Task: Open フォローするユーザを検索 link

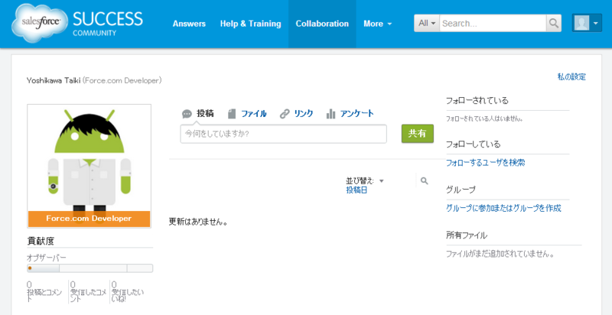Action: (x=485, y=163)
